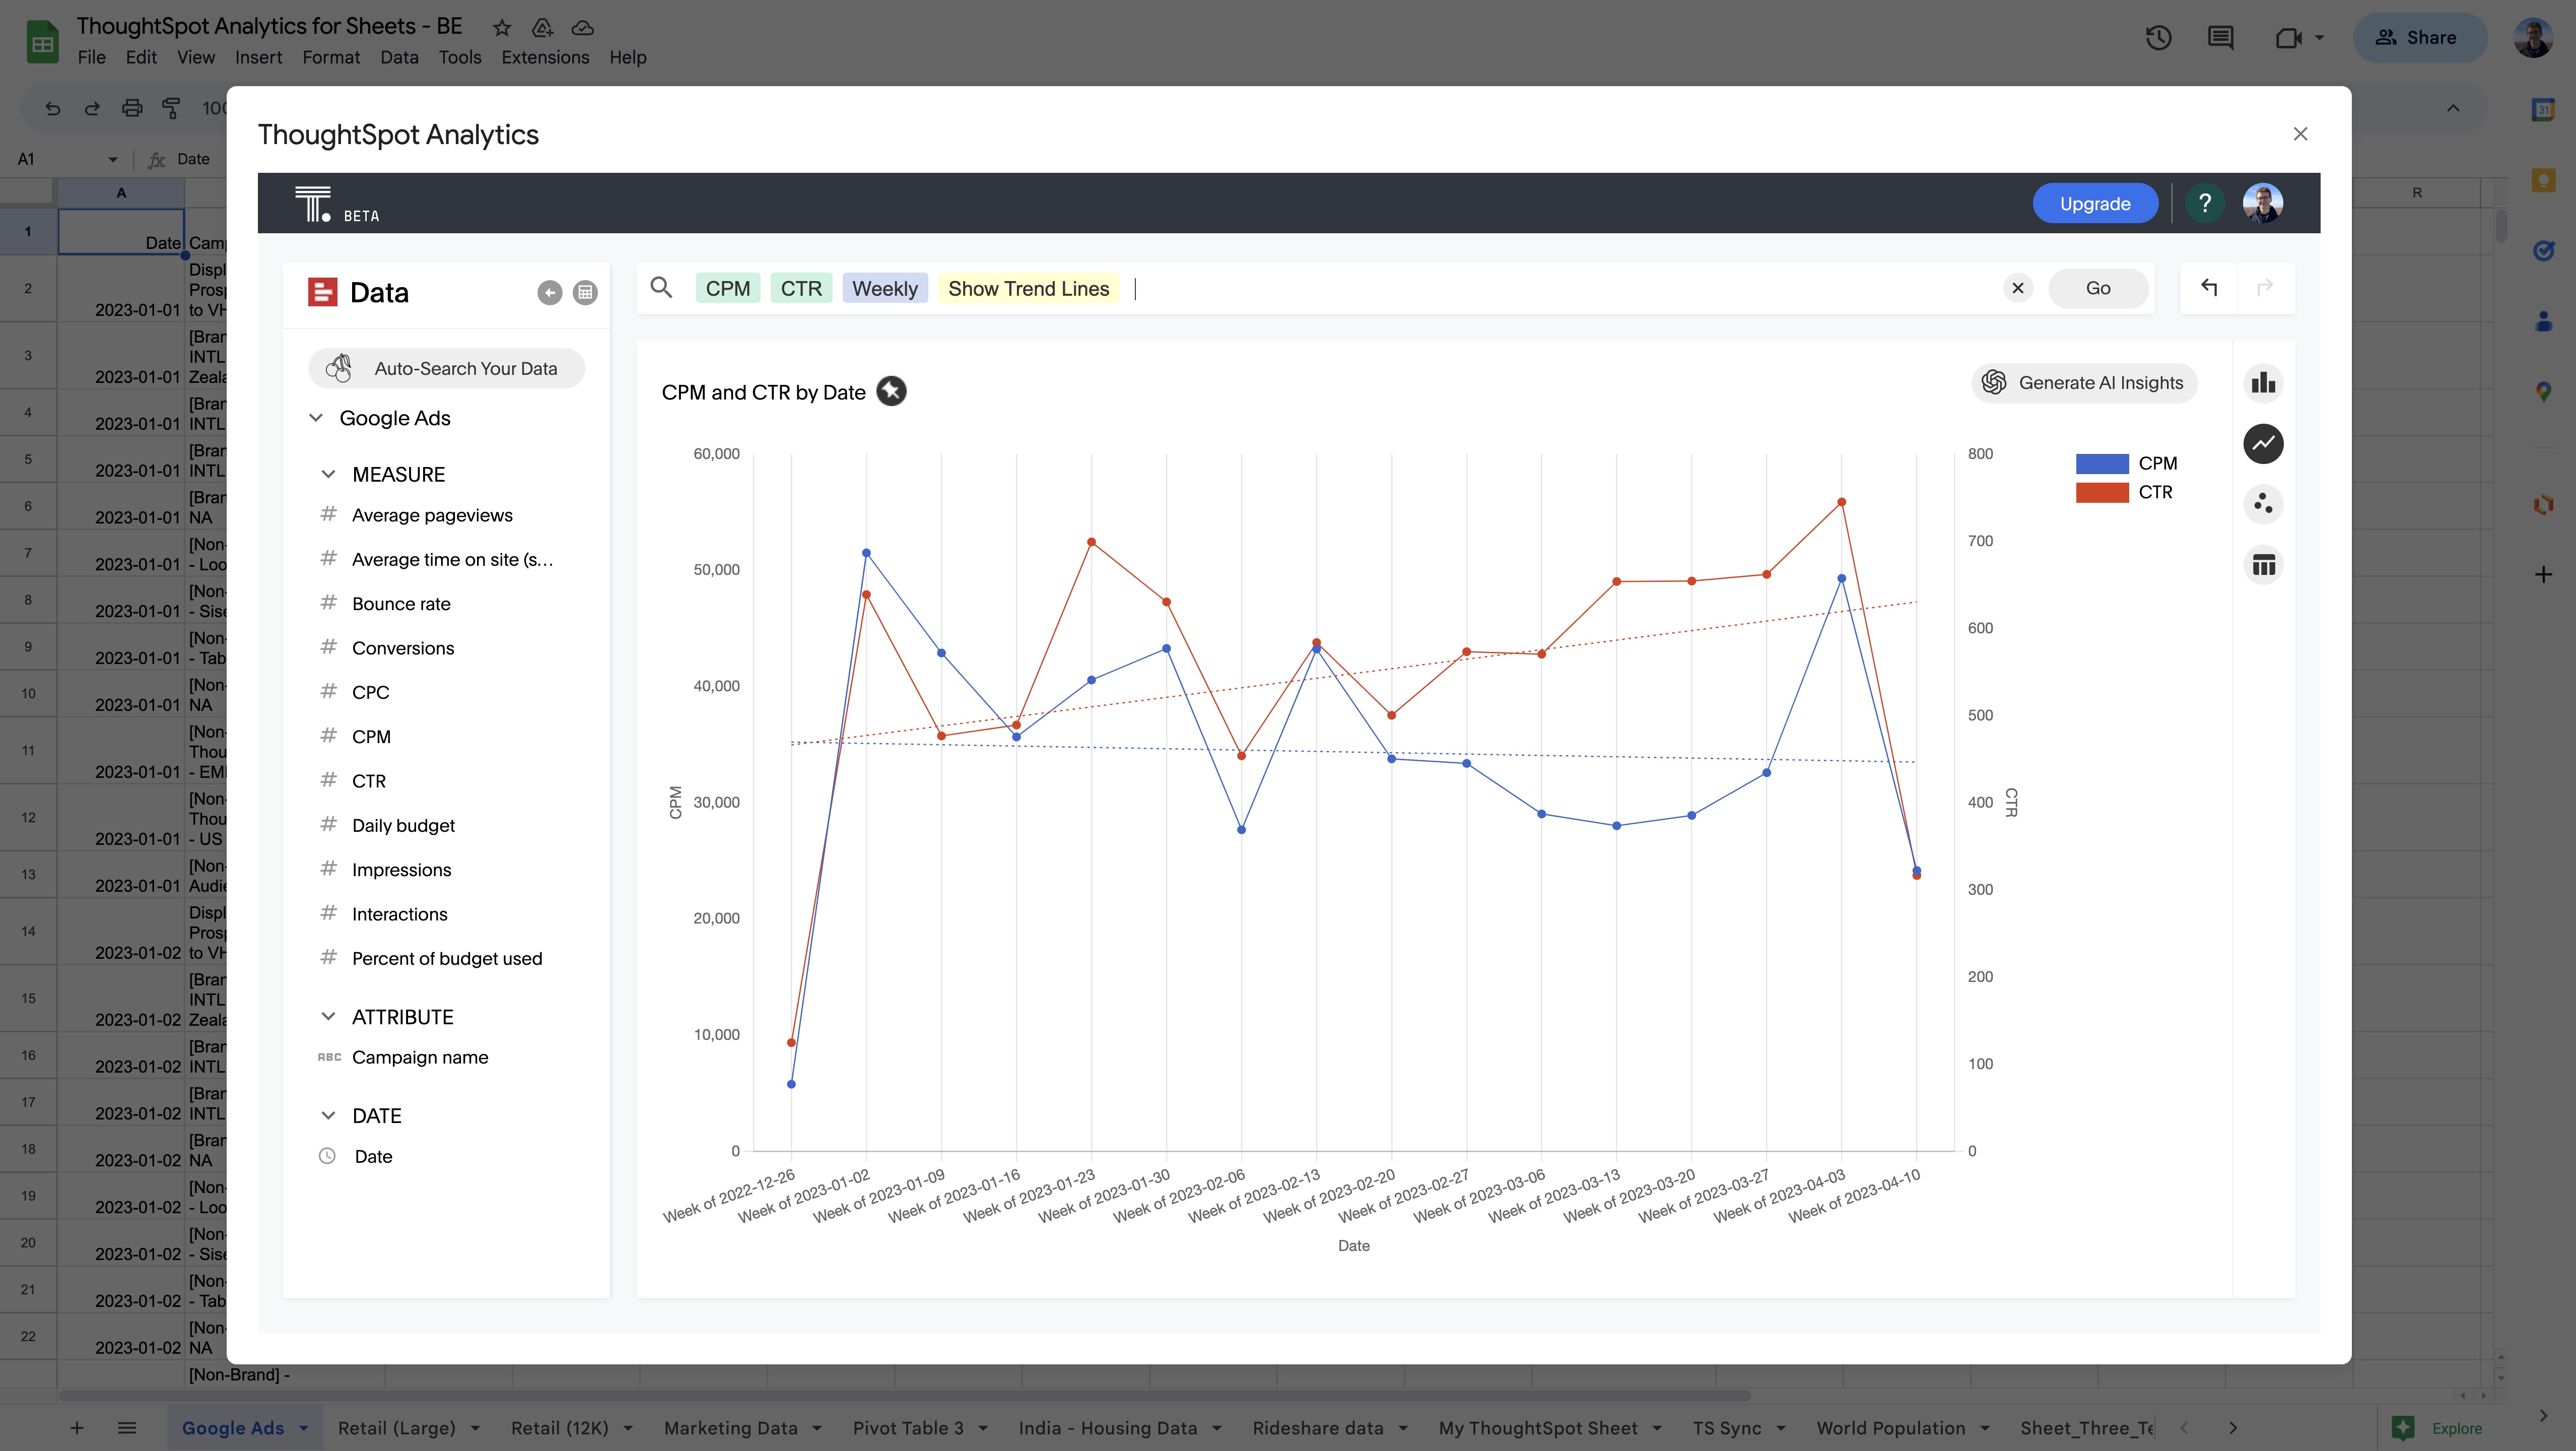Select the line chart visualization icon
Image resolution: width=2576 pixels, height=1451 pixels.
coord(2263,444)
